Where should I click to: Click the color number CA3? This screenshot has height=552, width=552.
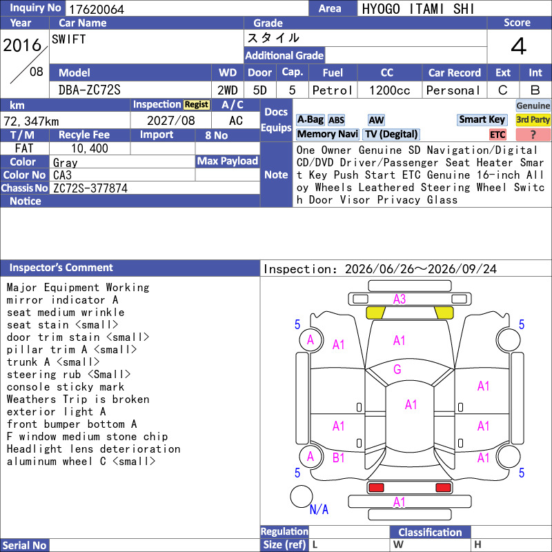62,175
